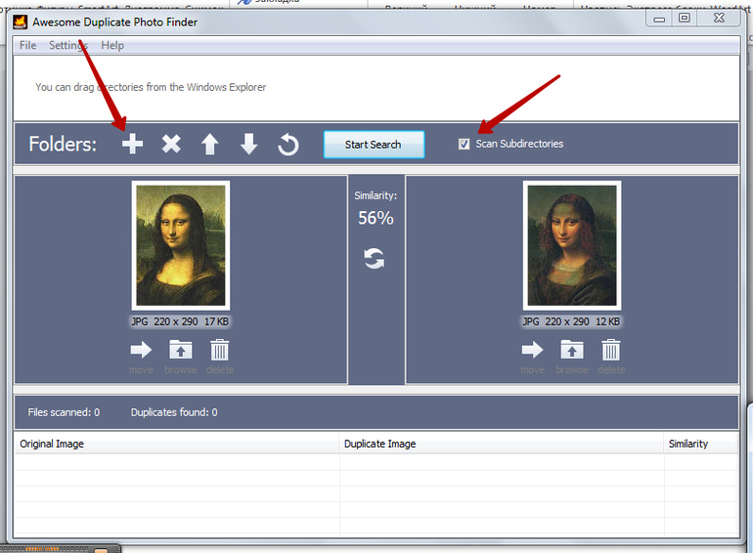753x553 pixels.
Task: Move folder down with down arrow
Action: click(248, 145)
